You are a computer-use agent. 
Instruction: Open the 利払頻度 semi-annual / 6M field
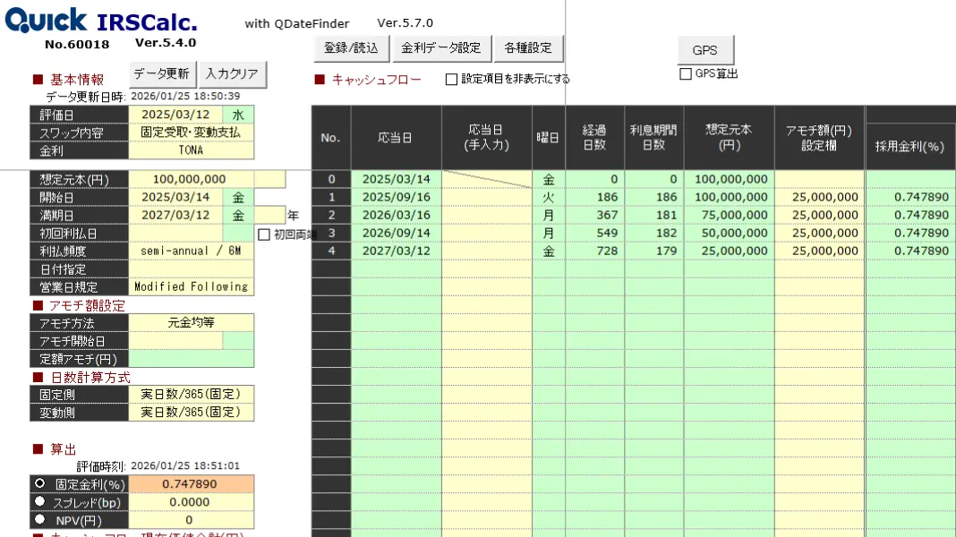tap(191, 251)
